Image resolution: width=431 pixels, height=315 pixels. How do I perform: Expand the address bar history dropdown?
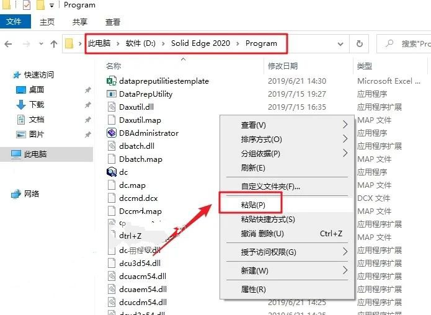340,43
